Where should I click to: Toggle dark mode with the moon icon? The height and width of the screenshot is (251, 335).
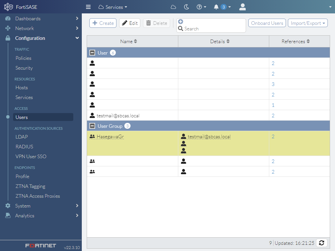(x=186, y=7)
